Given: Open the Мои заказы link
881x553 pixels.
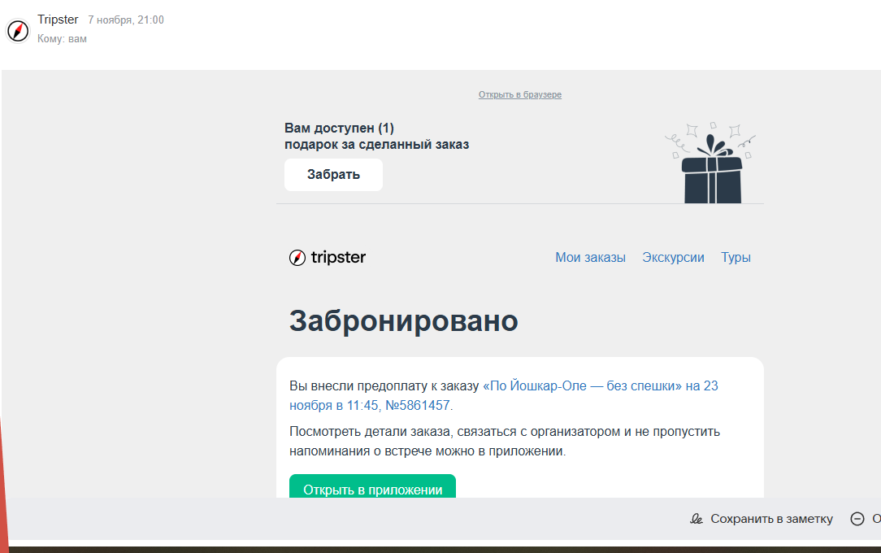Looking at the screenshot, I should 590,258.
